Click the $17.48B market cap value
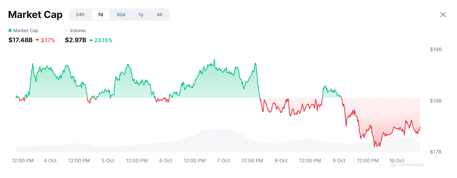The width and height of the screenshot is (457, 178). click(21, 40)
